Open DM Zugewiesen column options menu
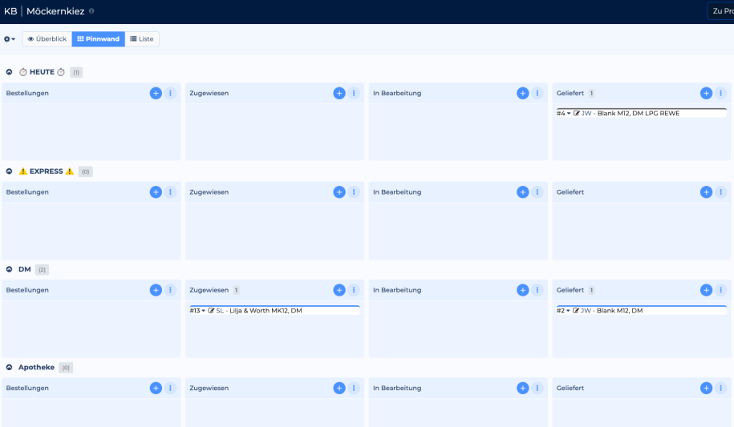 click(354, 290)
